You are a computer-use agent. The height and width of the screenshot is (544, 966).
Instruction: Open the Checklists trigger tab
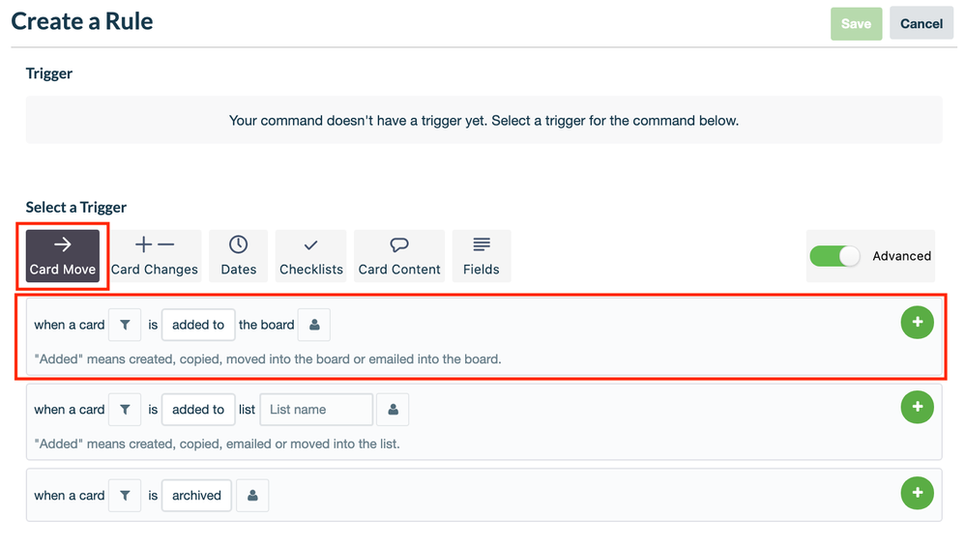pos(311,256)
